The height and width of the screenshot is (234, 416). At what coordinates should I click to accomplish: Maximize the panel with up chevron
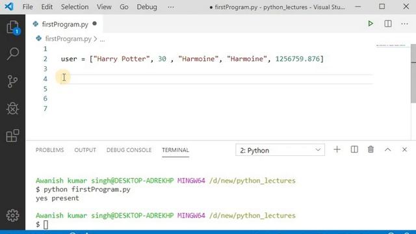(x=387, y=149)
